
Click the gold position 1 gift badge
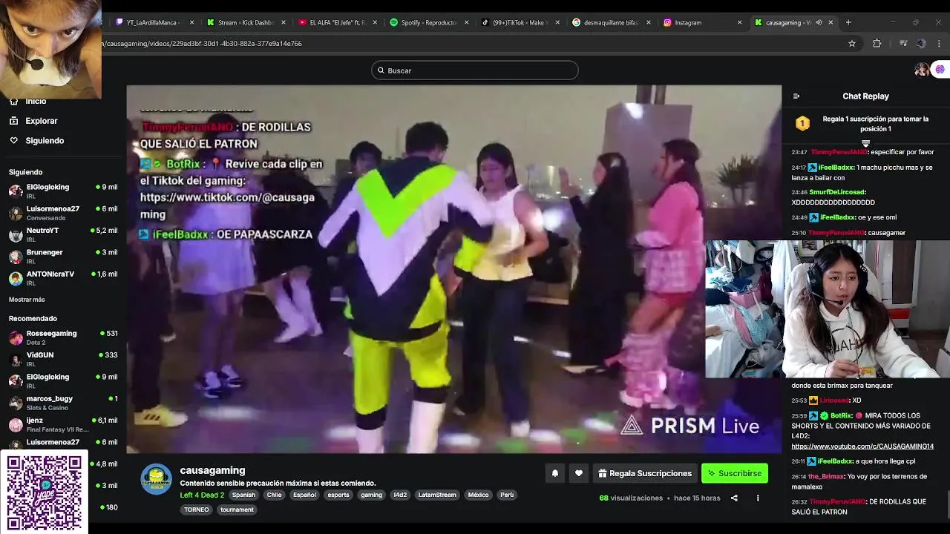click(x=802, y=124)
